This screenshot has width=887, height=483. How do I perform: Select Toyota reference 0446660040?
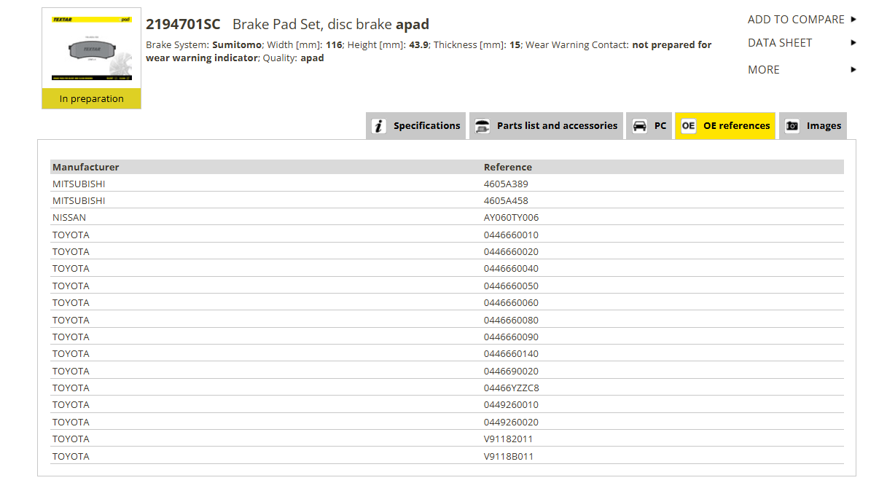click(x=511, y=268)
